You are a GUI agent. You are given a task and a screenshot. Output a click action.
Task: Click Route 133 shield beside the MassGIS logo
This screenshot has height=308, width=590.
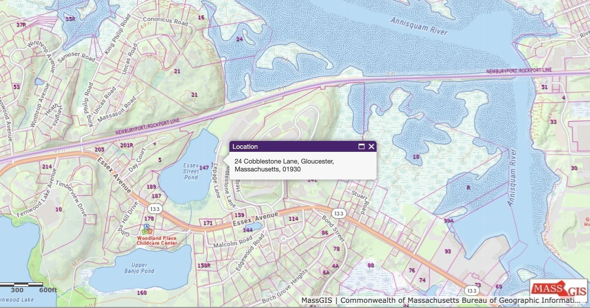tap(472, 291)
